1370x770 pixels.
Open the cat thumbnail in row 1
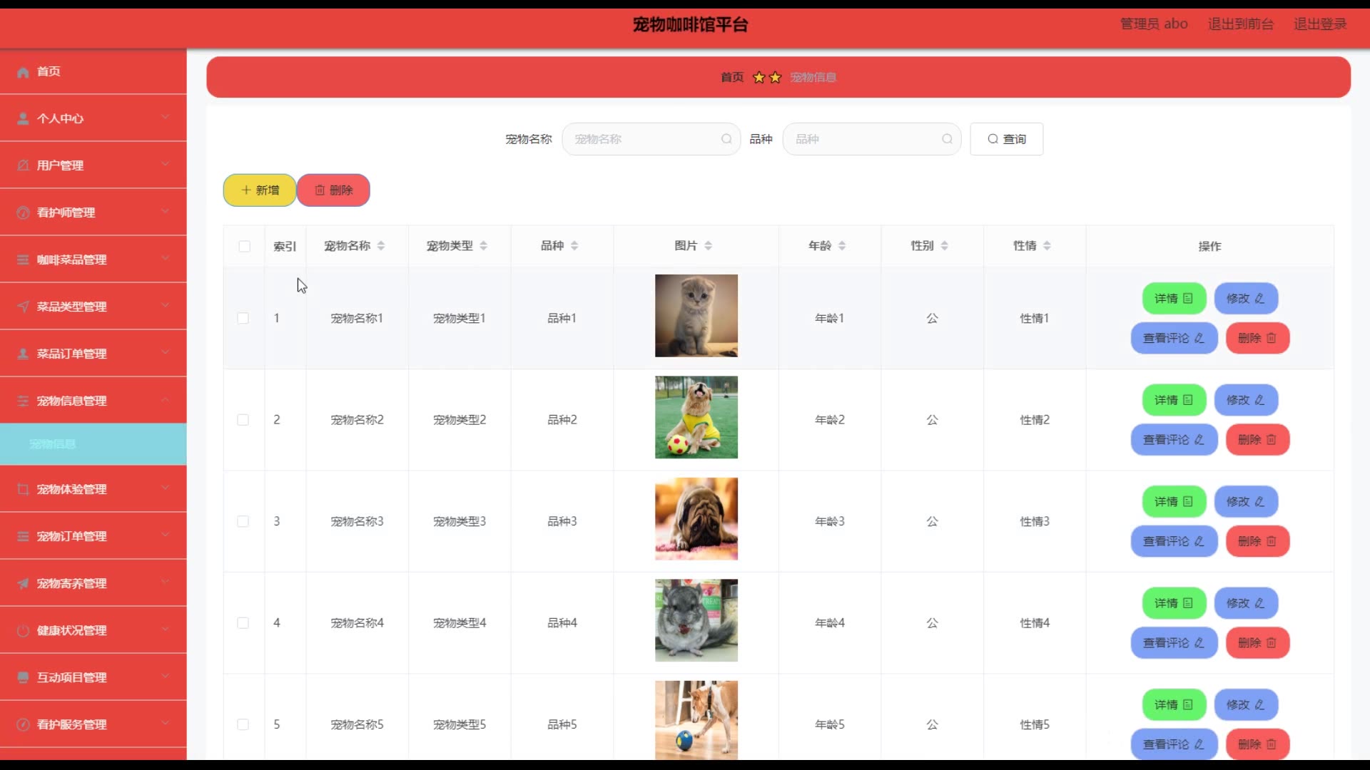696,316
